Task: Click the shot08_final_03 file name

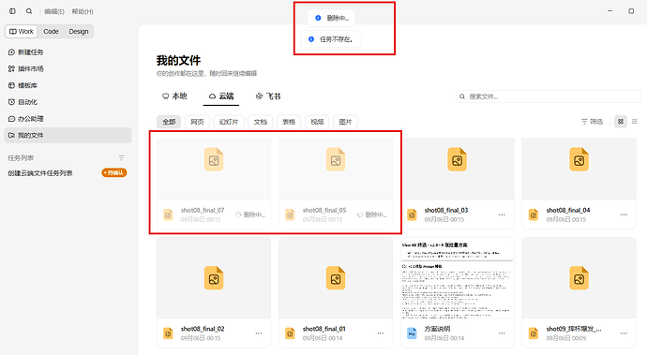Action: click(x=446, y=210)
